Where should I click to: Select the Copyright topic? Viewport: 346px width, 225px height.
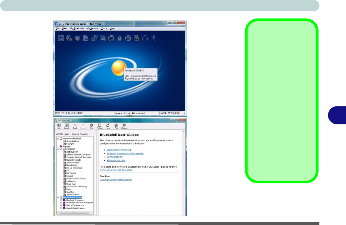click(x=70, y=144)
